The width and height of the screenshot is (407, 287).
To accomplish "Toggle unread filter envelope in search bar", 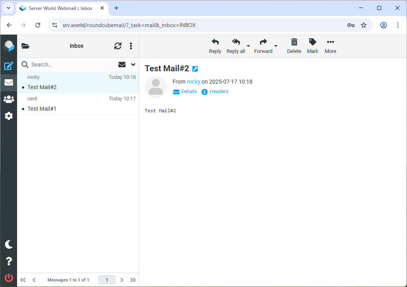I will (x=122, y=64).
